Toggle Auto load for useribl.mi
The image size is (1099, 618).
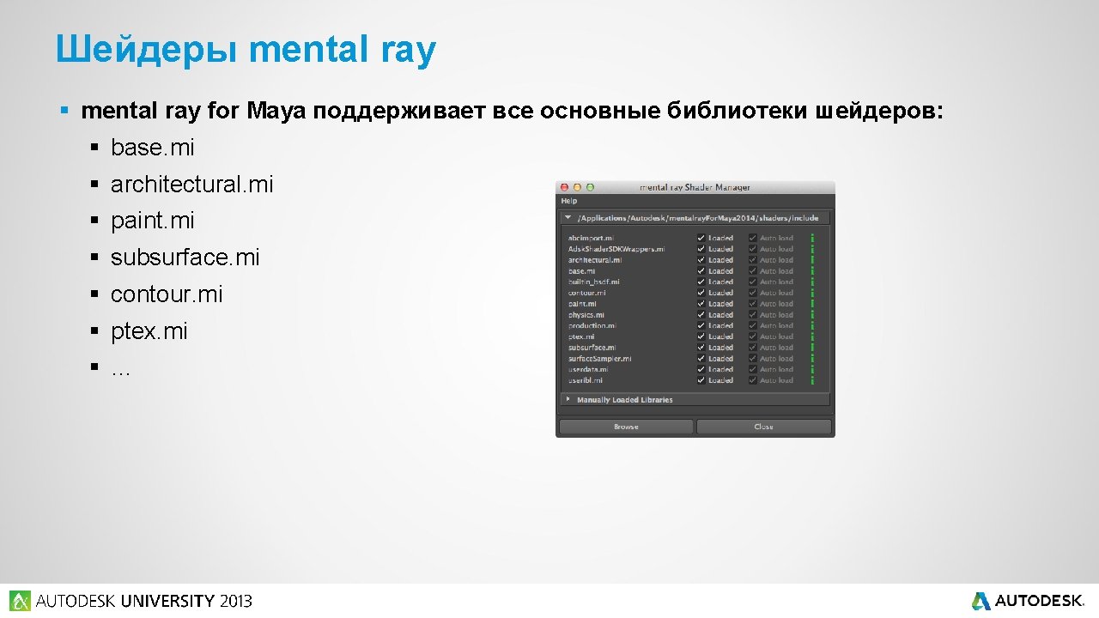pos(753,380)
